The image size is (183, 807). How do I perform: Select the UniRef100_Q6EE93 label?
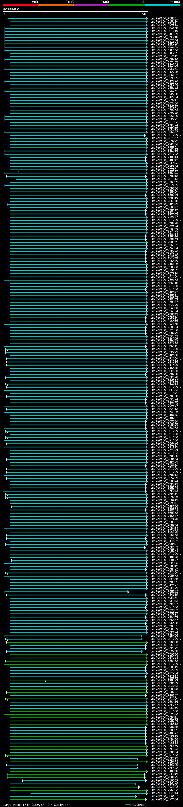click(164, 758)
